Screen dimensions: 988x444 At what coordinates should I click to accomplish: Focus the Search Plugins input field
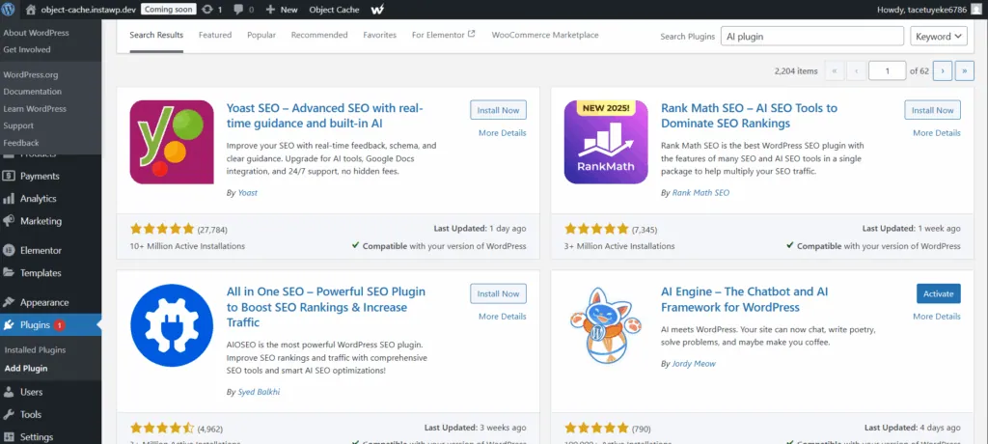pos(812,36)
